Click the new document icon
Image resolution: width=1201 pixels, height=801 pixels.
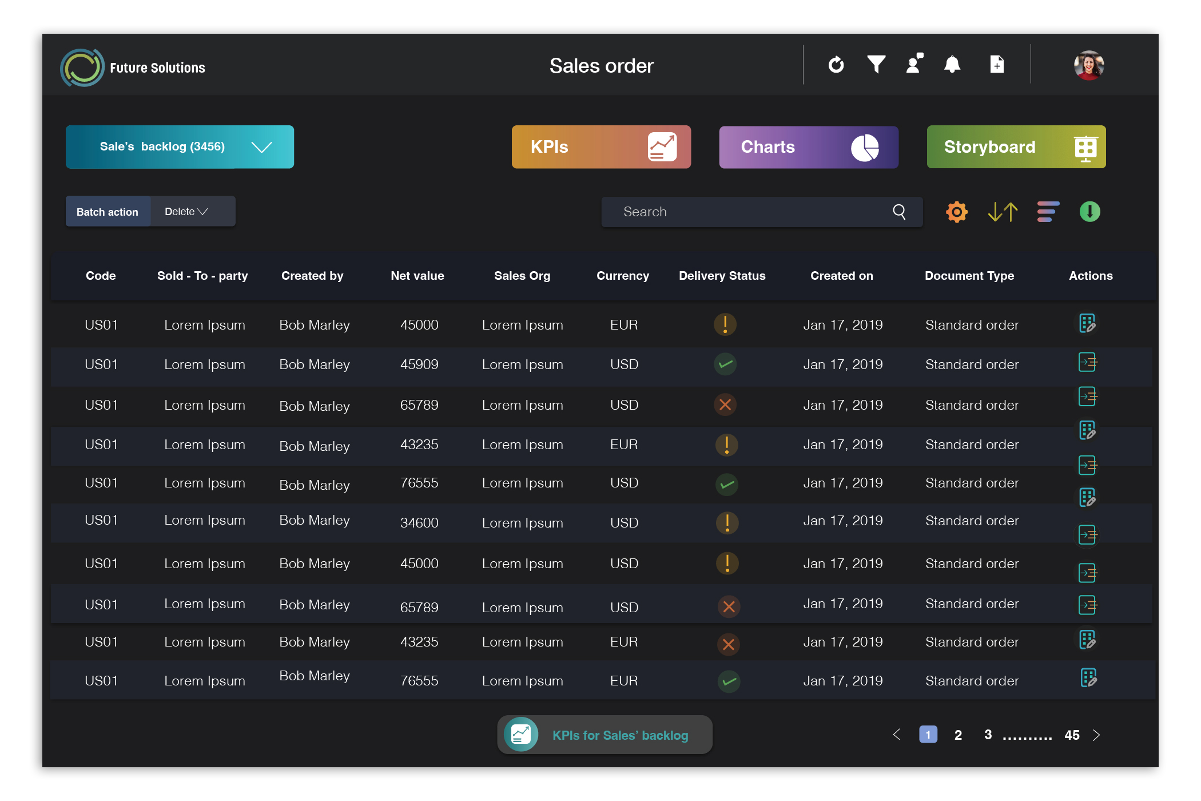coord(997,64)
